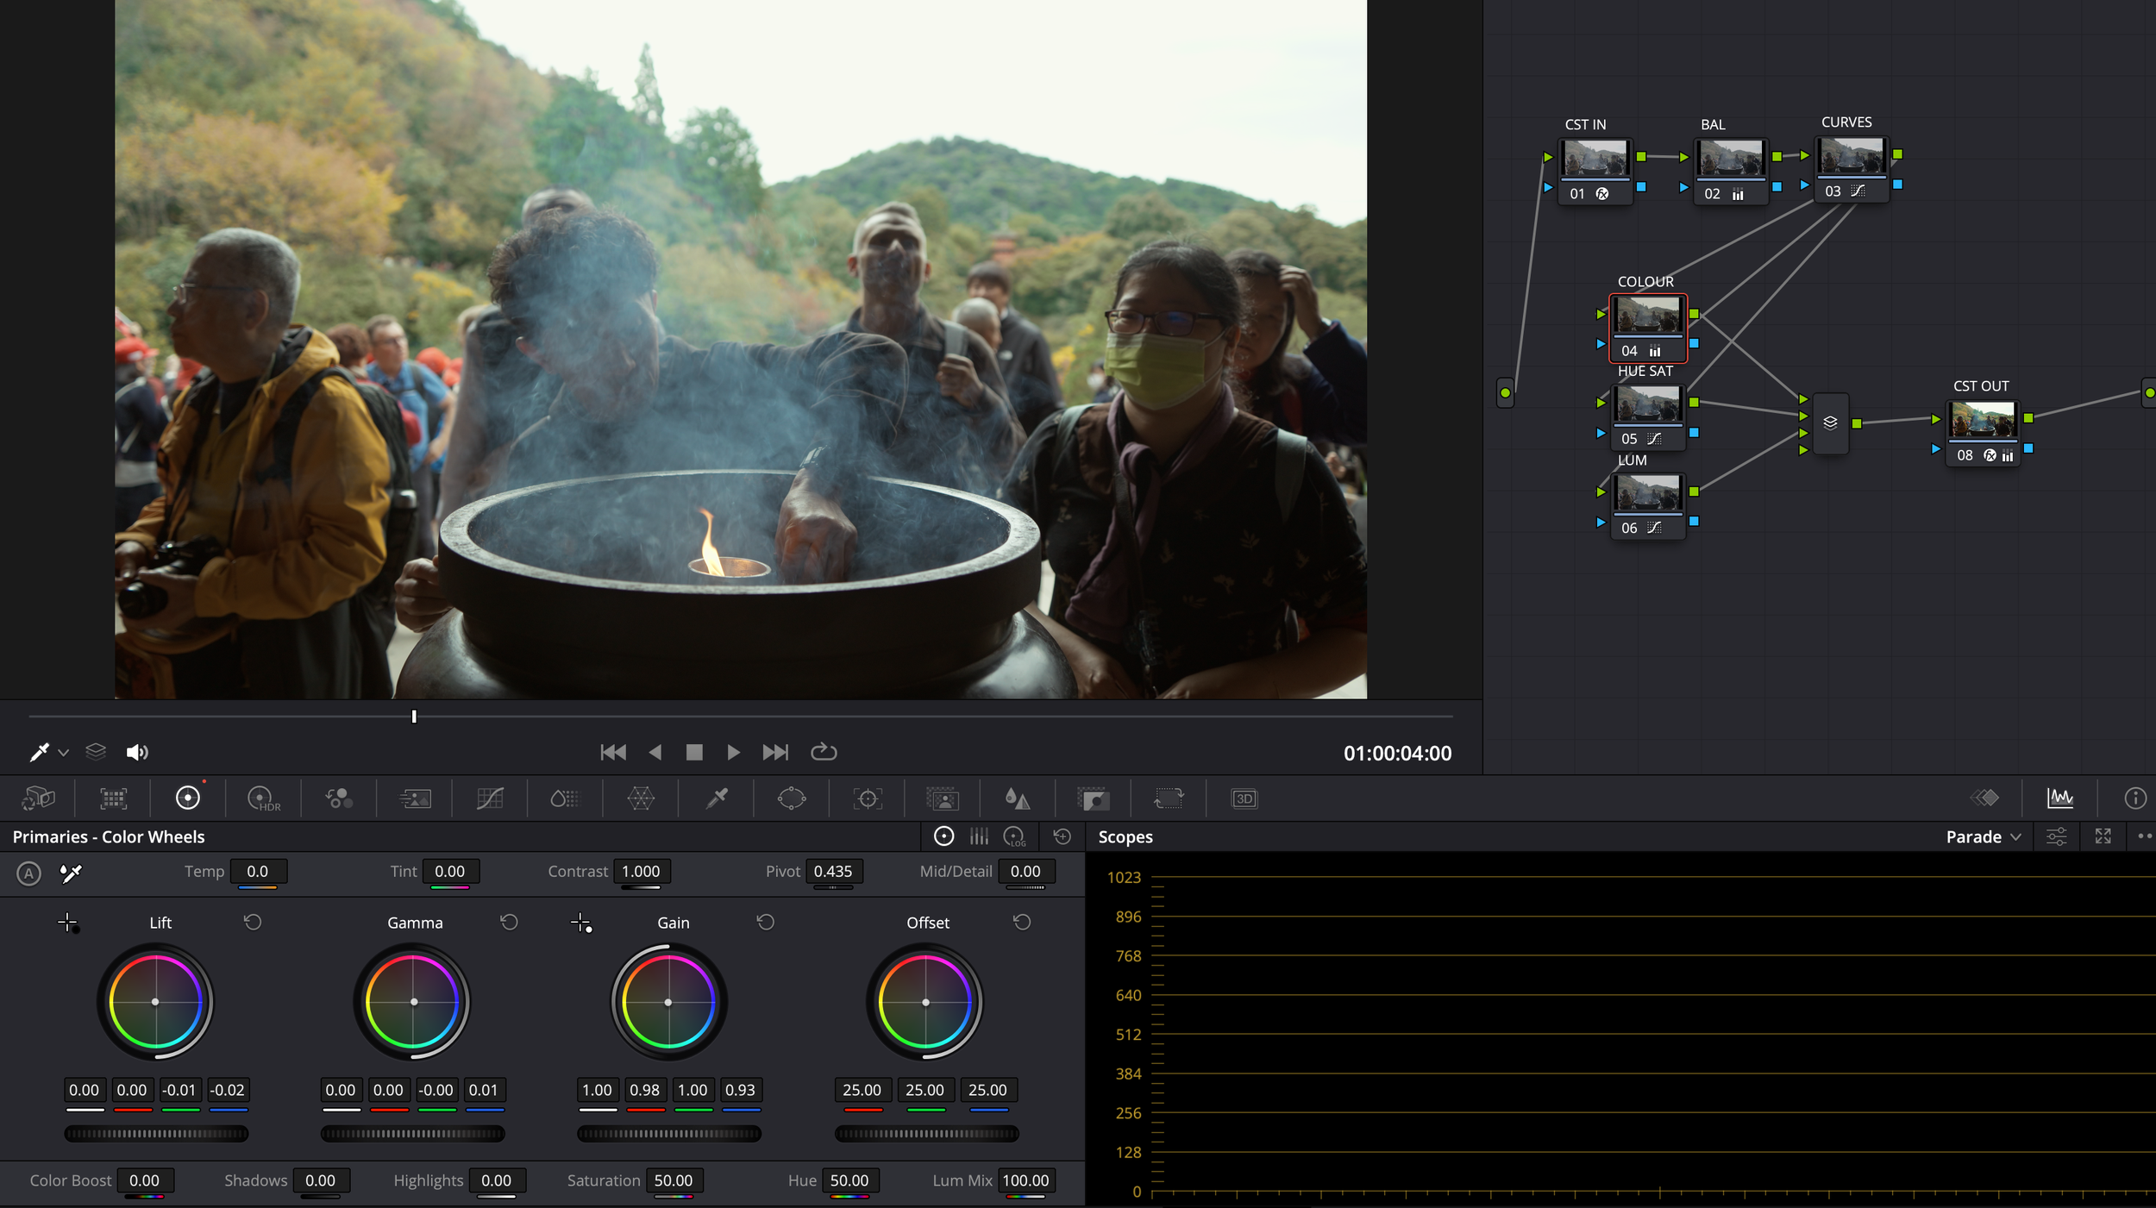
Task: Switch to Primaries Bars mode
Action: [x=979, y=836]
